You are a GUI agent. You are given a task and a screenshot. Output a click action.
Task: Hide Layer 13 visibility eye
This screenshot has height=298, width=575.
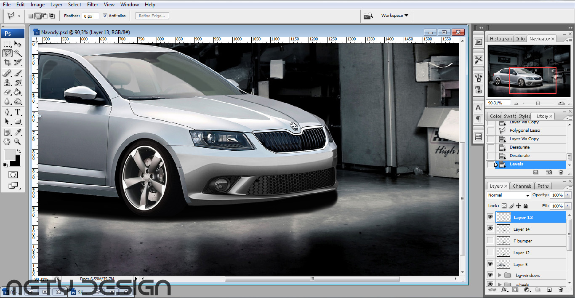click(x=490, y=217)
